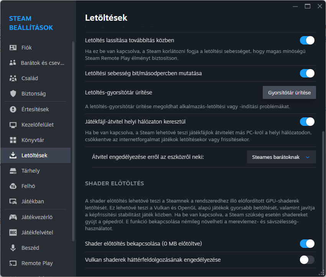This screenshot has height=277, width=326.
Task: Open the Játékvezérlő gamepad icon
Action: (13, 217)
